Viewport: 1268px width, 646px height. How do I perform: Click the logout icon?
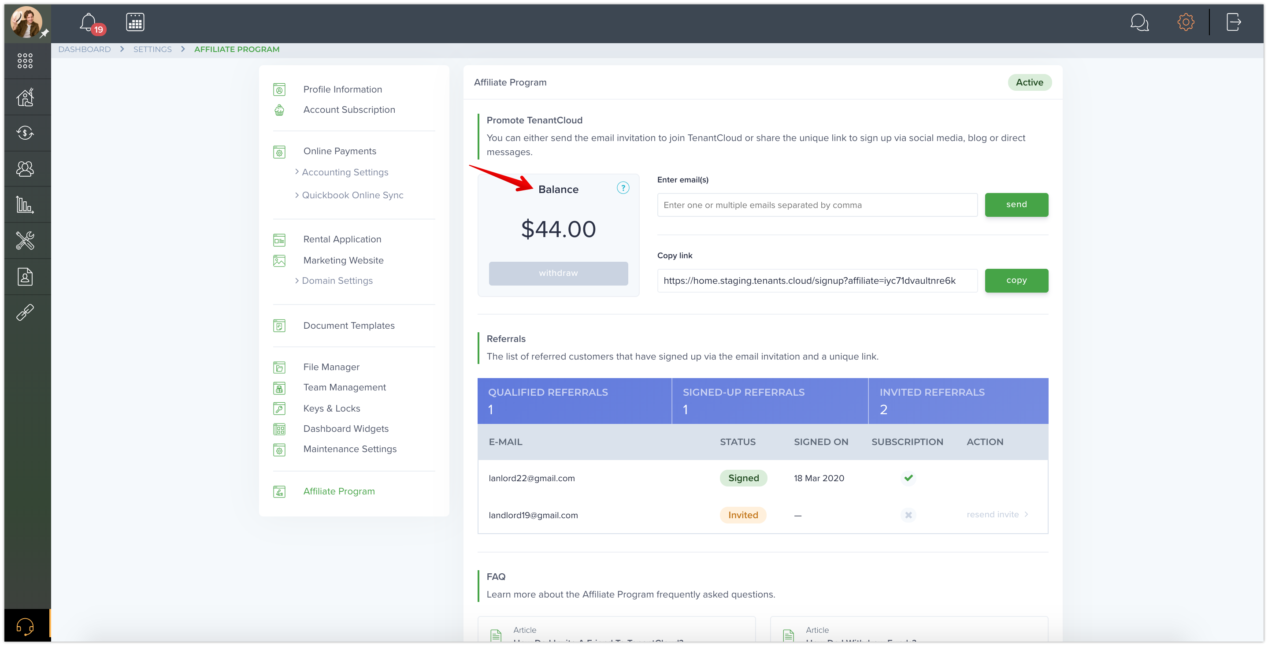[1233, 22]
